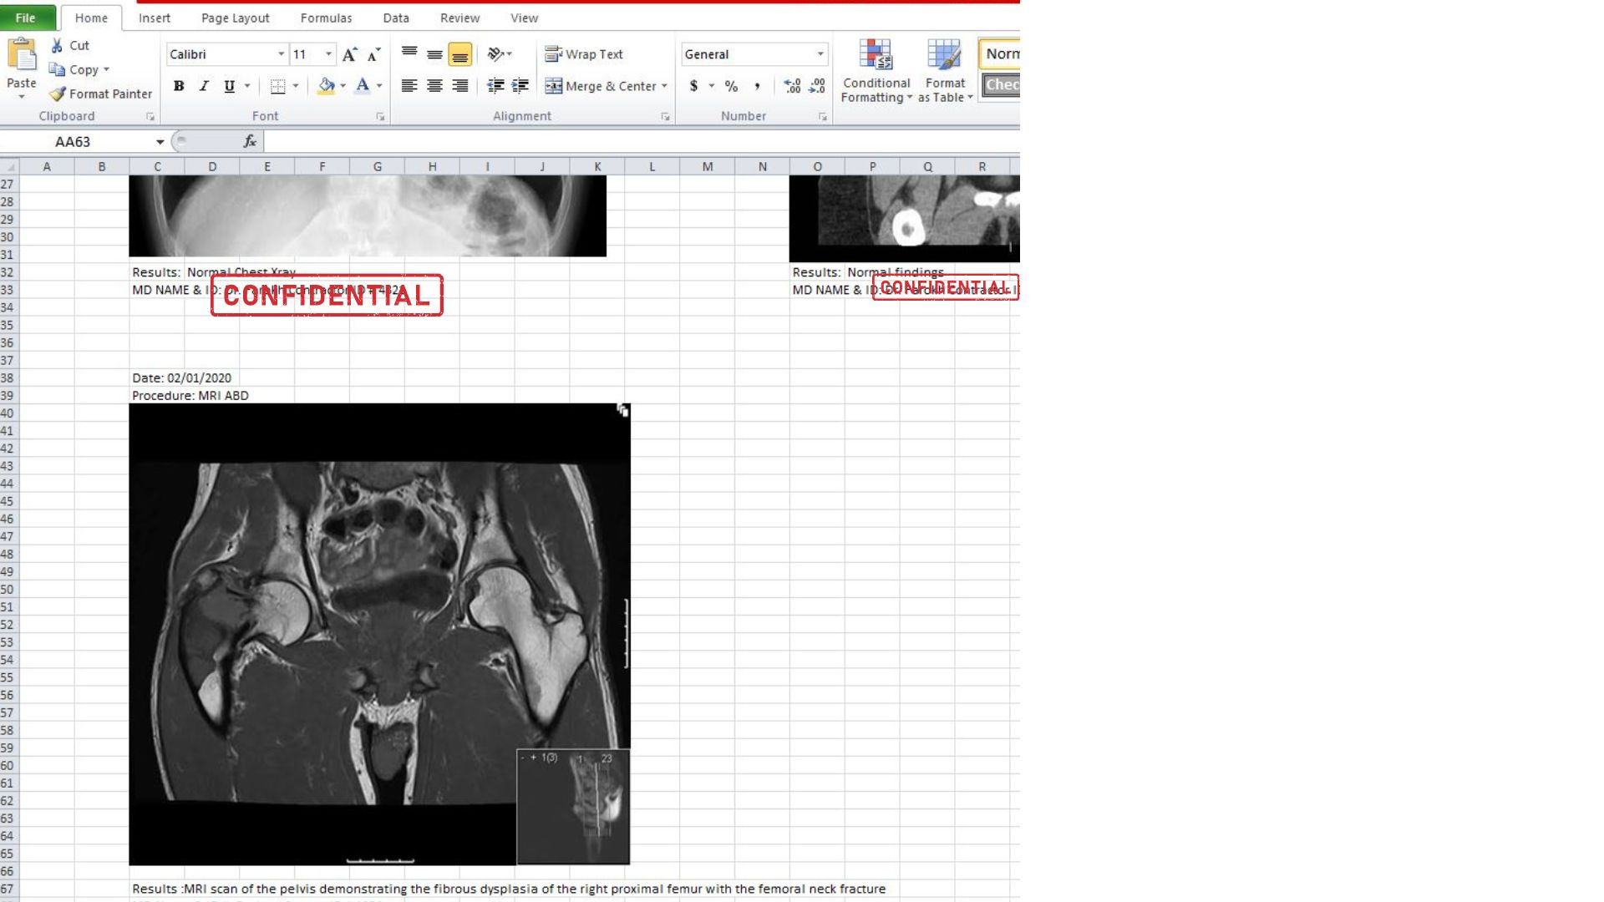Click the Orientation text angle icon
The image size is (1604, 902).
click(x=495, y=54)
